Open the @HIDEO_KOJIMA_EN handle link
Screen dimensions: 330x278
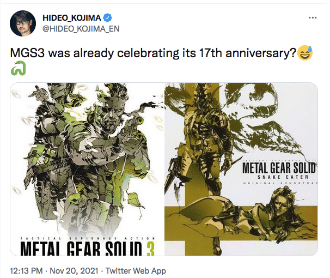[x=81, y=29]
